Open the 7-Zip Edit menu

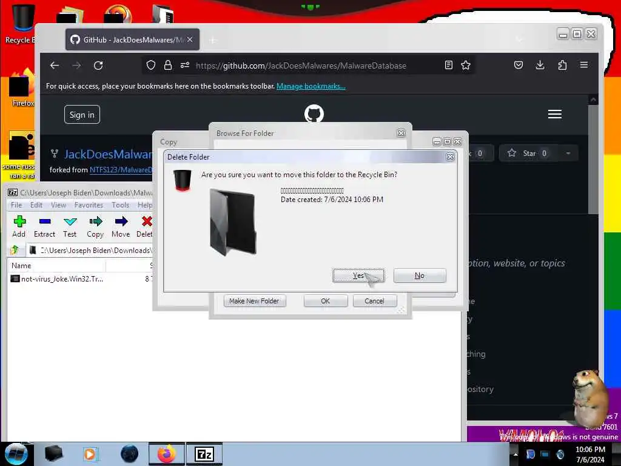tap(36, 205)
